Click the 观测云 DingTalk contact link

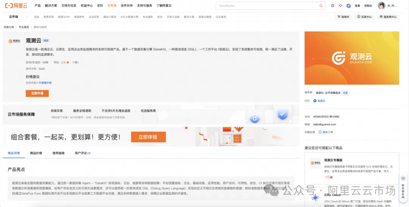coord(322,101)
